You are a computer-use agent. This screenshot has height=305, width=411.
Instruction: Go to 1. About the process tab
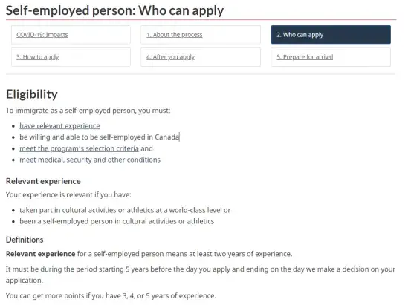point(201,35)
